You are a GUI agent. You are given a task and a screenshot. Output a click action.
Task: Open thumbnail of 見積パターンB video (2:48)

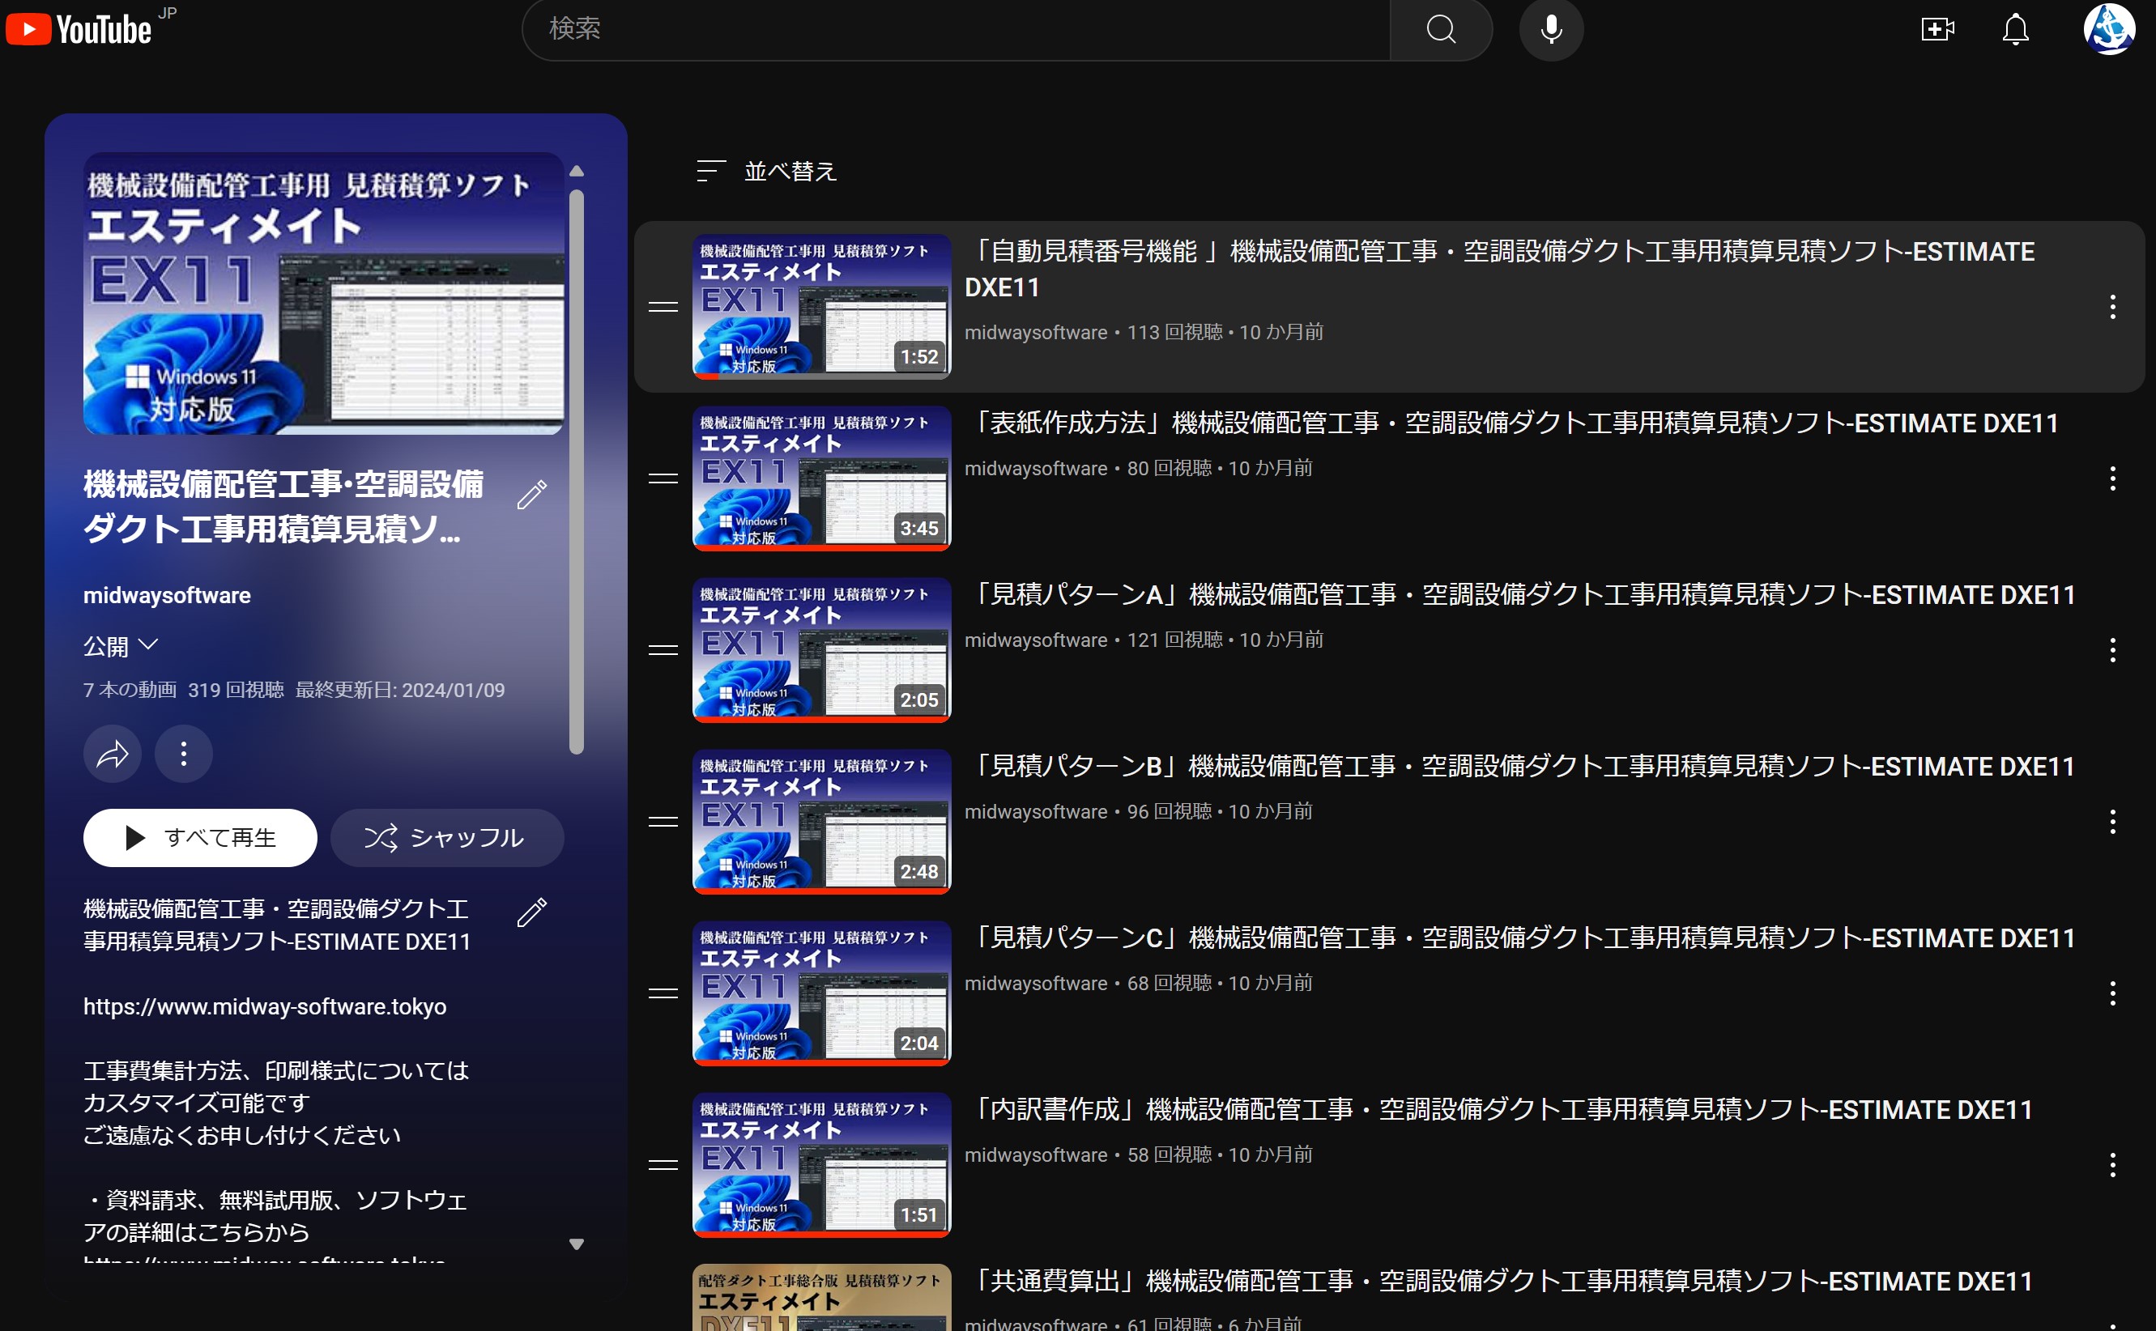(821, 821)
